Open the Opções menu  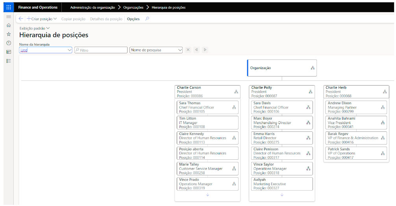133,19
